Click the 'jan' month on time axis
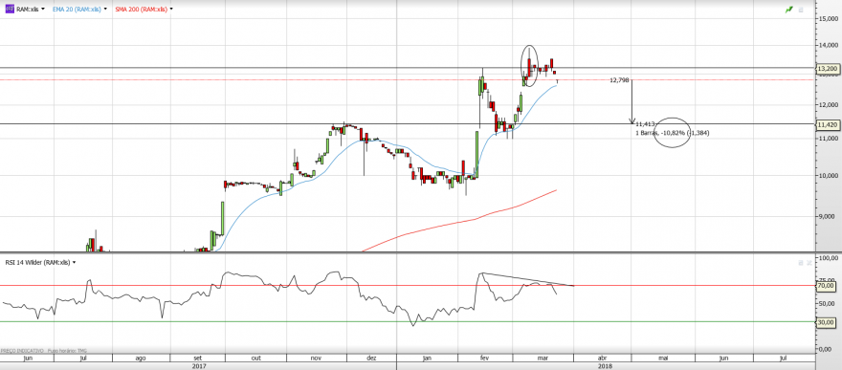Image resolution: width=842 pixels, height=370 pixels. (x=427, y=358)
